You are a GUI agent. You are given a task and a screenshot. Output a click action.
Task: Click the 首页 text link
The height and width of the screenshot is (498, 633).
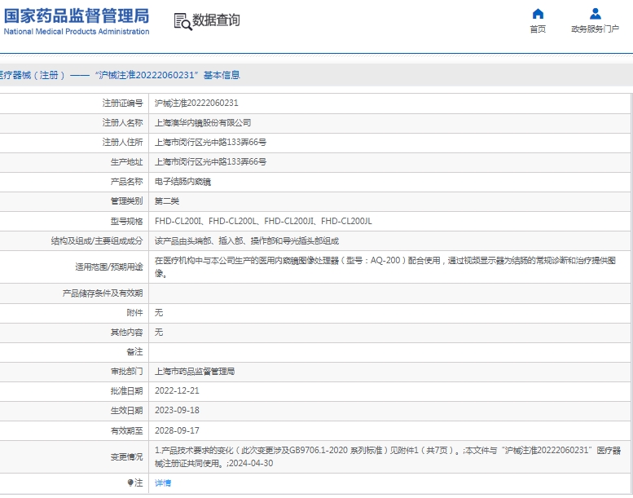pos(538,29)
